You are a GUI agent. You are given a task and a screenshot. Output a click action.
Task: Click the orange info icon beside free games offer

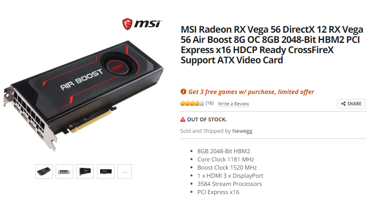click(183, 92)
